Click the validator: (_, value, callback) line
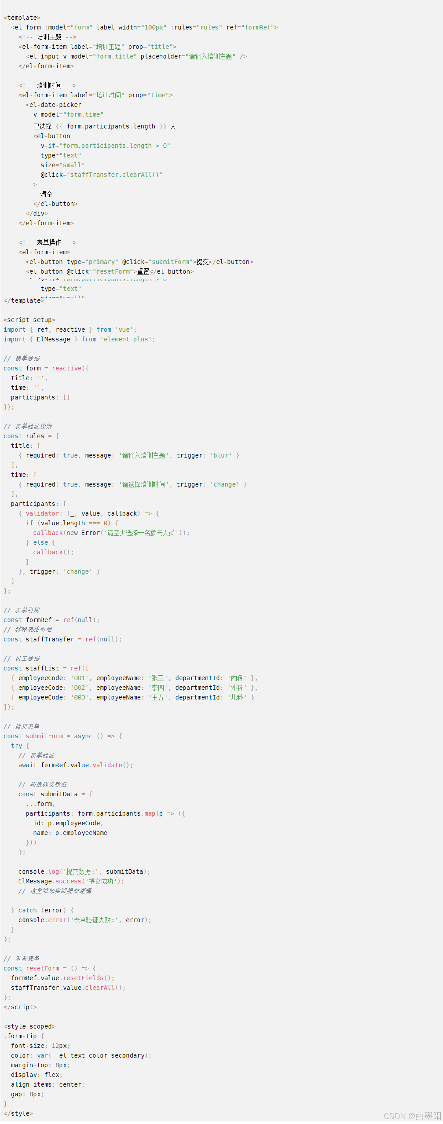The height and width of the screenshot is (1124, 443). click(89, 513)
